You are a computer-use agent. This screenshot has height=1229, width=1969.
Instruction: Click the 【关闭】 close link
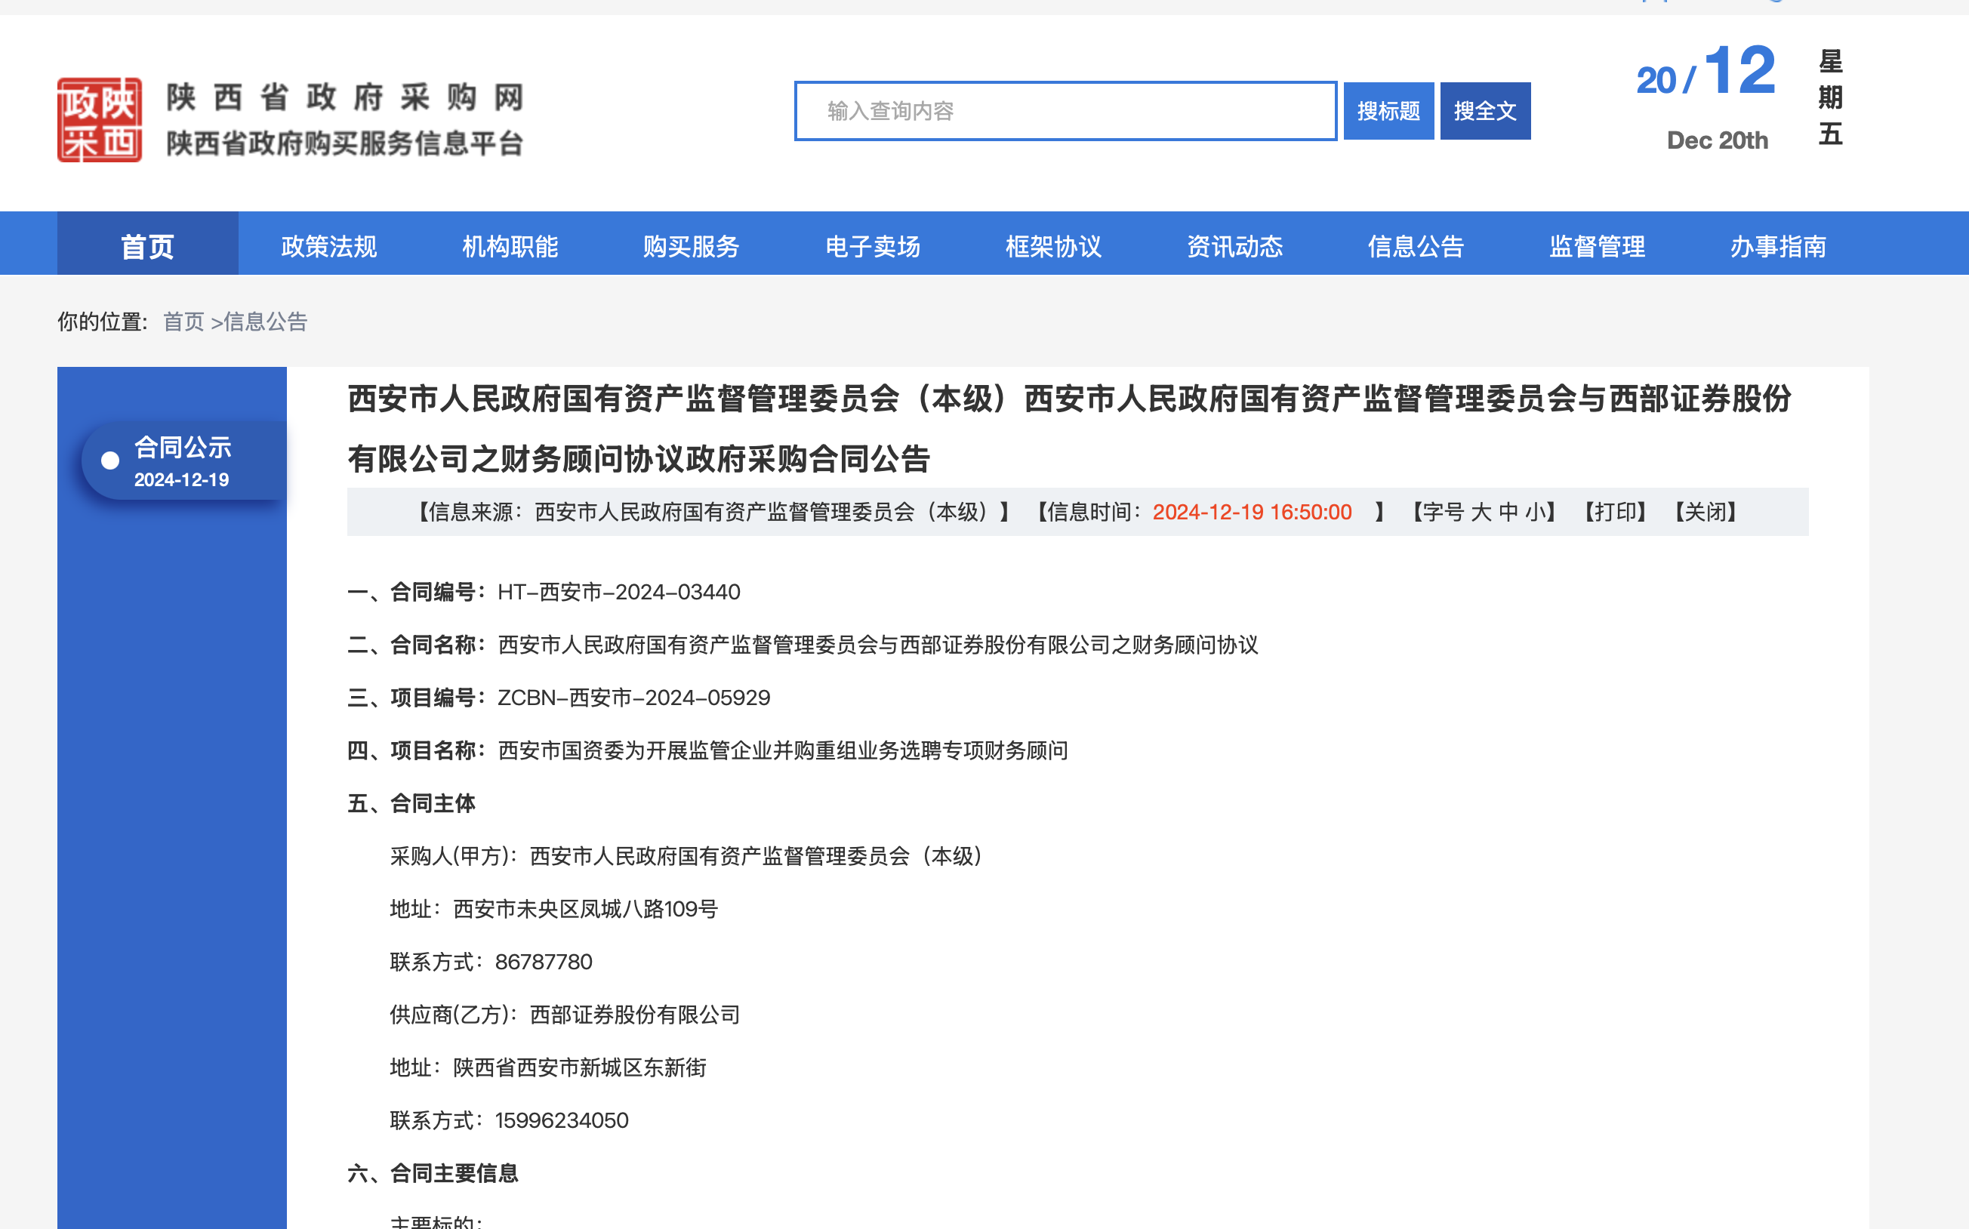pos(1706,512)
